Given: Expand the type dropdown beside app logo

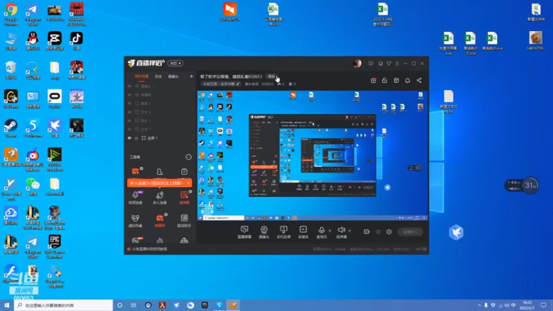Looking at the screenshot, I should pyautogui.click(x=176, y=63).
